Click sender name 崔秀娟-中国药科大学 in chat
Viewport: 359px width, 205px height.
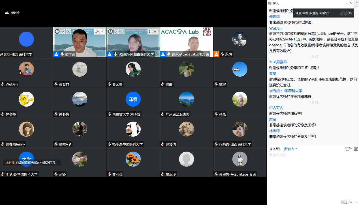pos(286,91)
